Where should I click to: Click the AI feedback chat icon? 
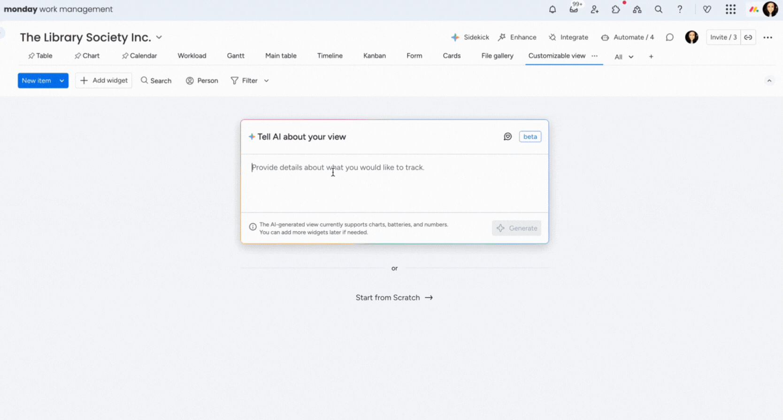[x=508, y=136]
